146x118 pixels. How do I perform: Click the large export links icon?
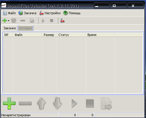pyautogui.click(x=106, y=104)
